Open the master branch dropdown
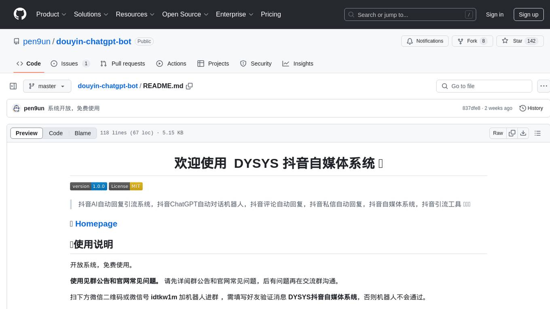This screenshot has width=550, height=309. (47, 86)
